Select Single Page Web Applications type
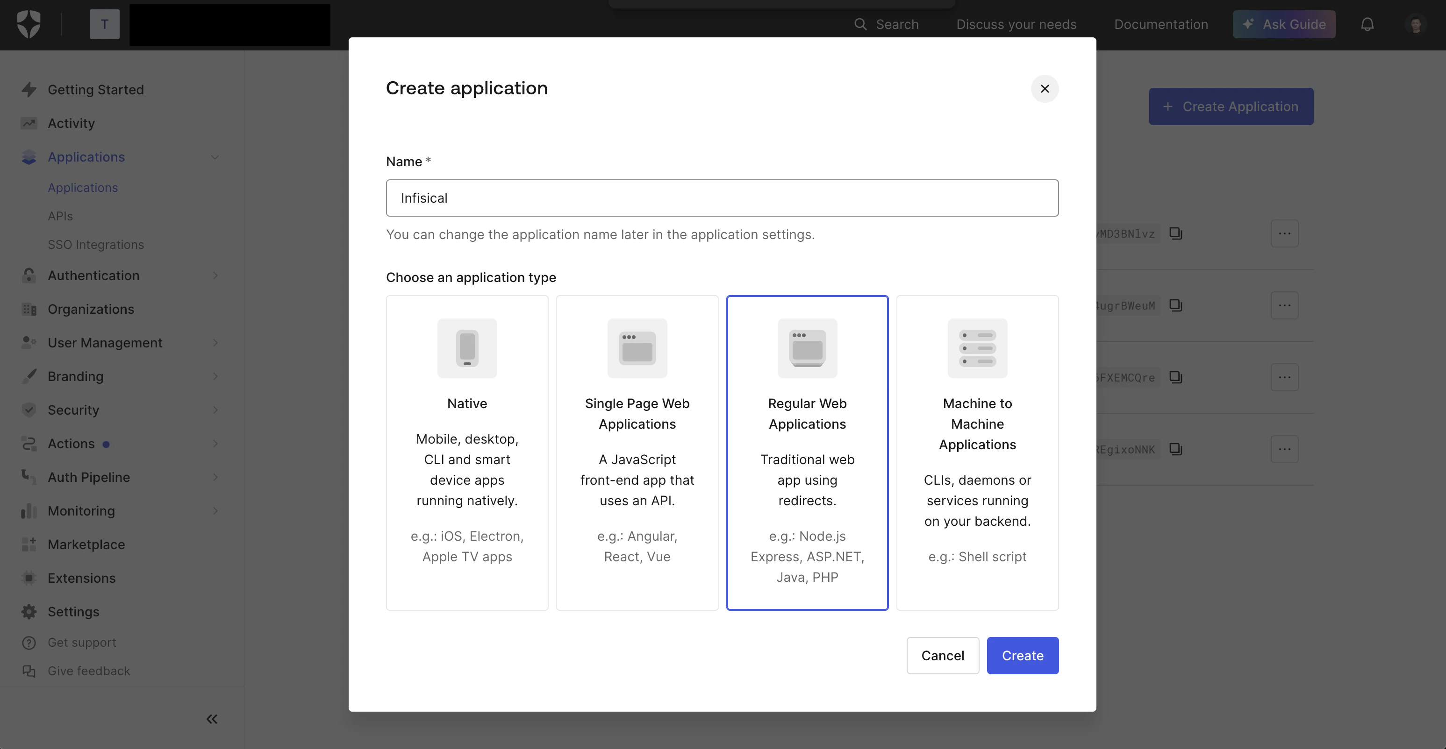Viewport: 1446px width, 749px height. (x=637, y=453)
